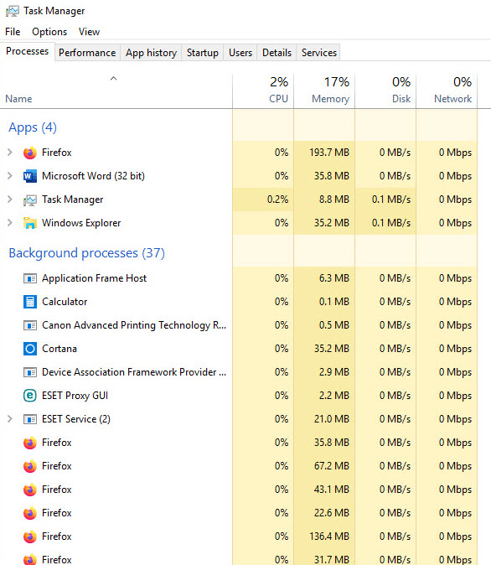Click Firefox icon with 136.4 MB memory
491x565 pixels.
30,536
